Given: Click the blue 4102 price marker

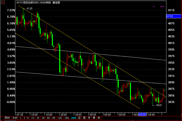Looking at the screenshot, I should coord(170,16).
